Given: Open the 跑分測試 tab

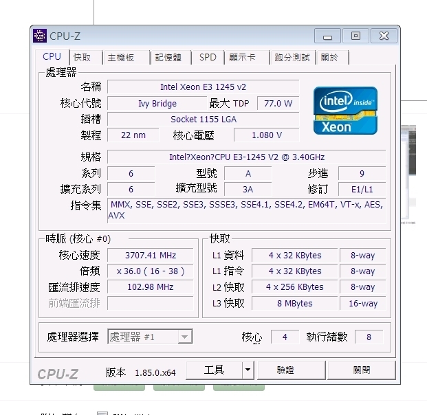Looking at the screenshot, I should pyautogui.click(x=292, y=58).
